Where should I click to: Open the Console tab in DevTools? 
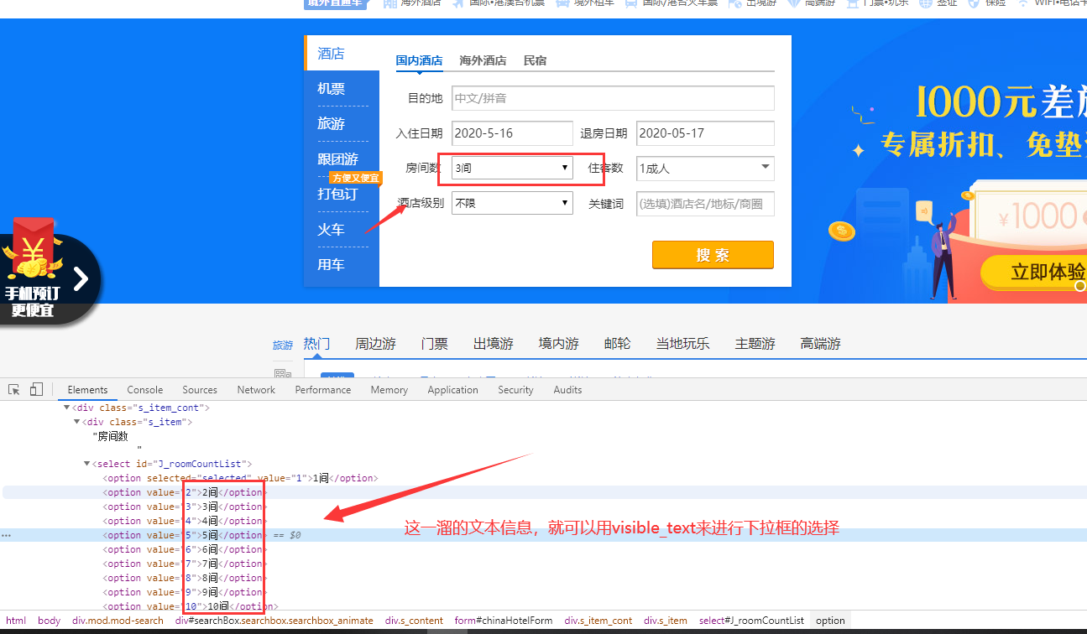[x=144, y=389]
